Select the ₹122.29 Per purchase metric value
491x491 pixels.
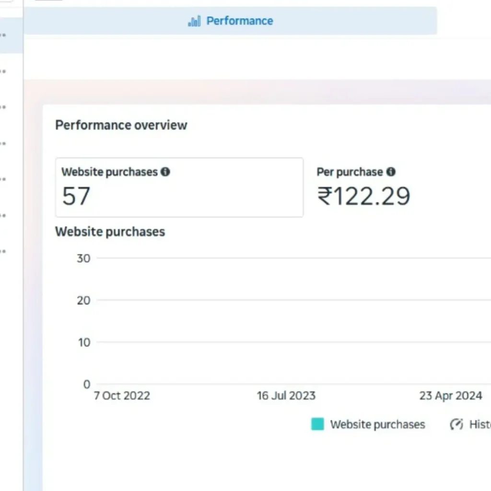[x=363, y=197]
